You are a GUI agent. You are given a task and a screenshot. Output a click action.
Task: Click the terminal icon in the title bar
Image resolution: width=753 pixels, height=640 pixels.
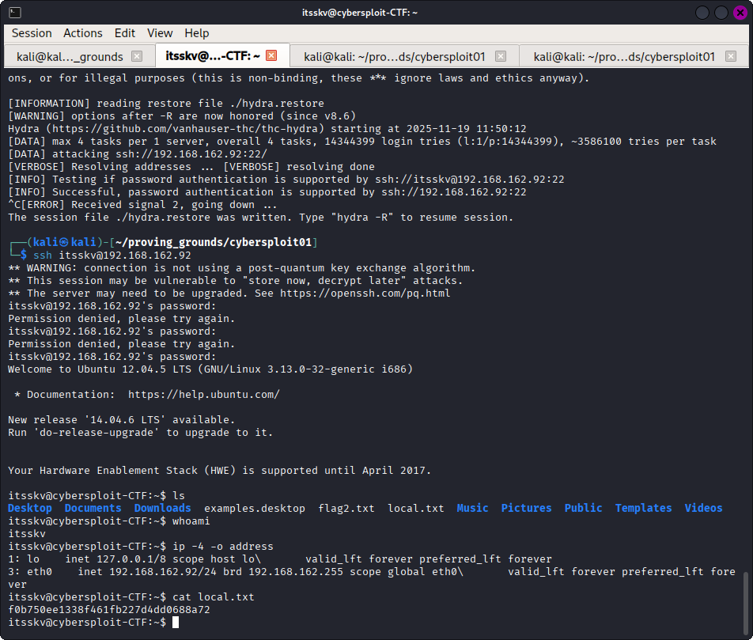(14, 13)
